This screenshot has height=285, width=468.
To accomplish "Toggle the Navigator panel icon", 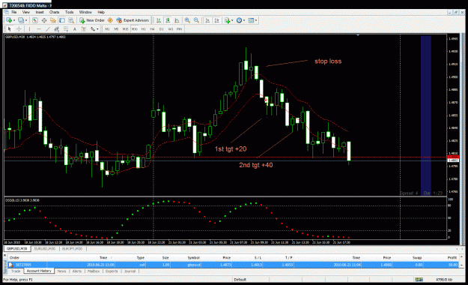I will click(53, 20).
